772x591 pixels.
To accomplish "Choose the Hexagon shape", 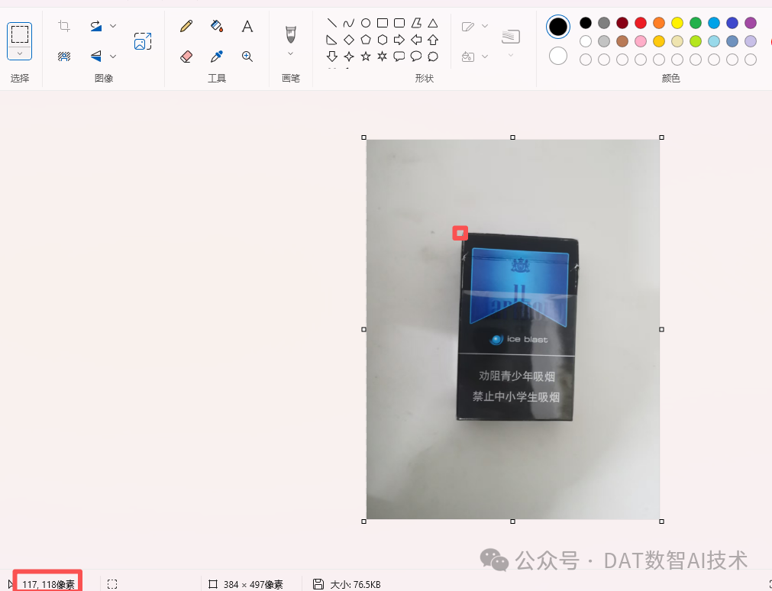I will pos(382,40).
